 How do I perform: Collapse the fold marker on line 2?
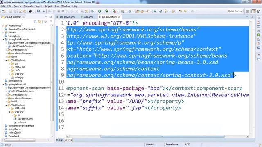(65, 29)
